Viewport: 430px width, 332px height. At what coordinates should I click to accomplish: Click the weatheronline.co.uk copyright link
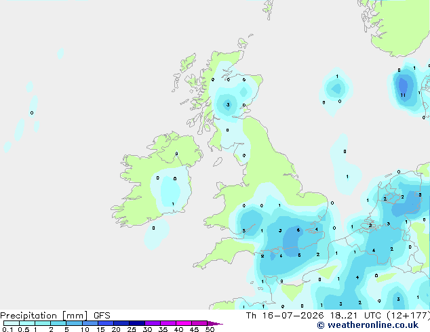(x=368, y=325)
